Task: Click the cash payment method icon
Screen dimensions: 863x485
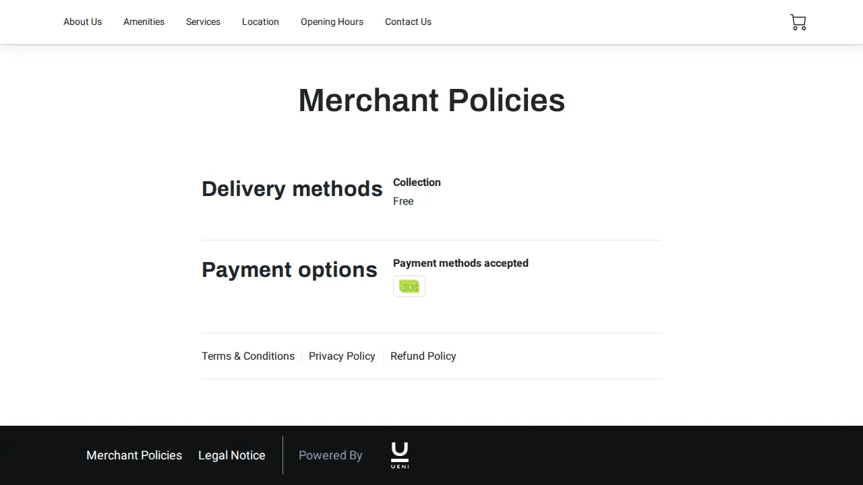Action: click(409, 286)
